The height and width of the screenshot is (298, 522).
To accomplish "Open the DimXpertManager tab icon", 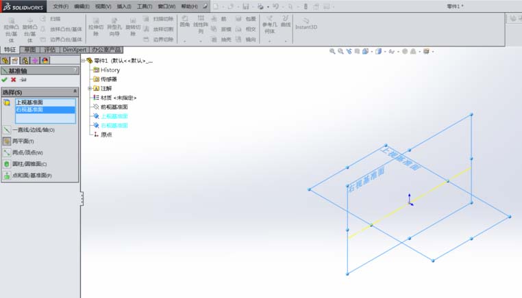I will [x=35, y=60].
